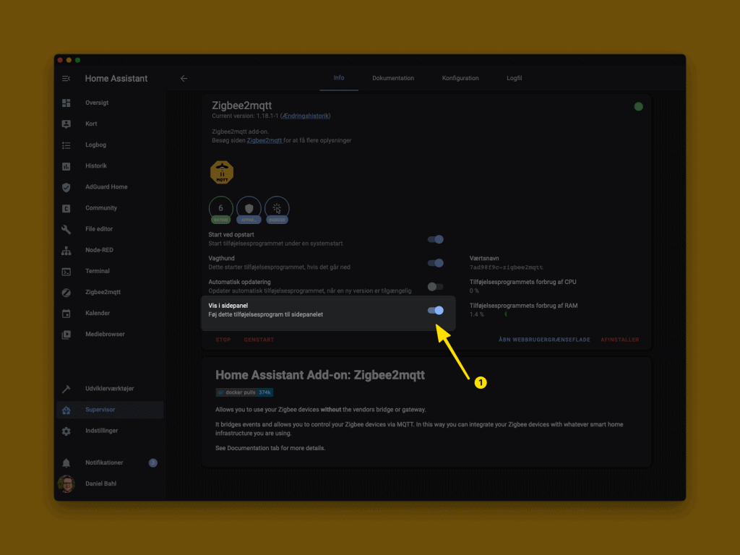The height and width of the screenshot is (555, 740).
Task: Click the Zigbee2mqtt hexagon bee logo
Action: click(x=222, y=172)
